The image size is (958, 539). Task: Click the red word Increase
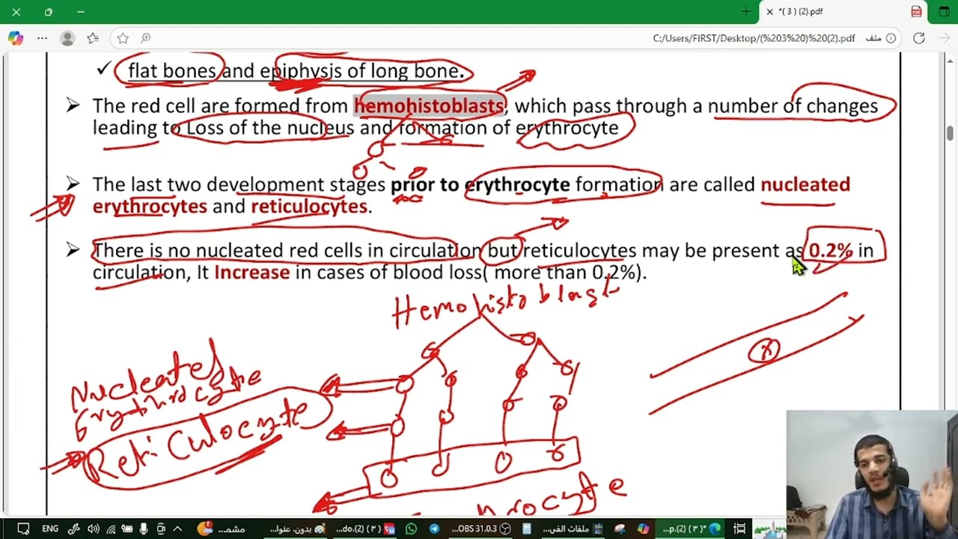(x=251, y=272)
